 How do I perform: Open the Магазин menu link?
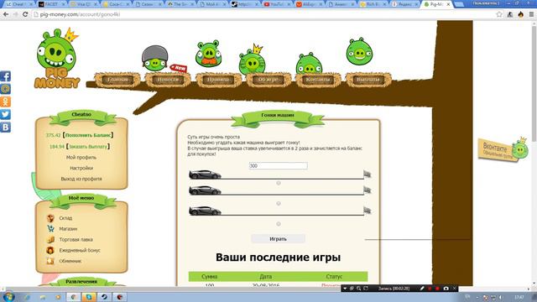coord(68,229)
